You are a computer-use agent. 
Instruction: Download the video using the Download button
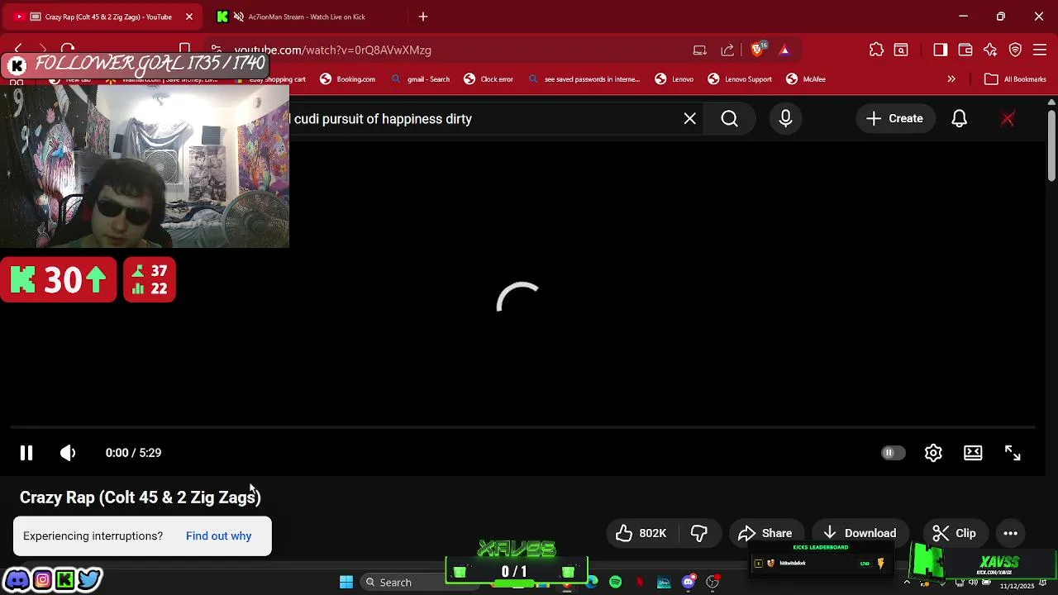click(860, 533)
